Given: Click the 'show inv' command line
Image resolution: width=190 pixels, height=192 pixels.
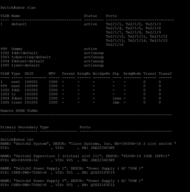Looking at the screenshot, I should (x=17, y=140).
